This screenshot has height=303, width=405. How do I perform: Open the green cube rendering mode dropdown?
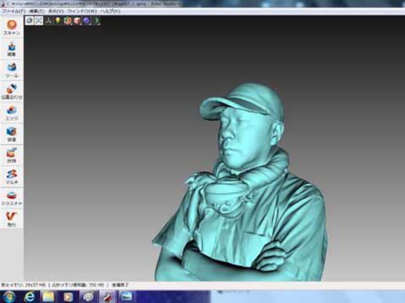[x=67, y=20]
